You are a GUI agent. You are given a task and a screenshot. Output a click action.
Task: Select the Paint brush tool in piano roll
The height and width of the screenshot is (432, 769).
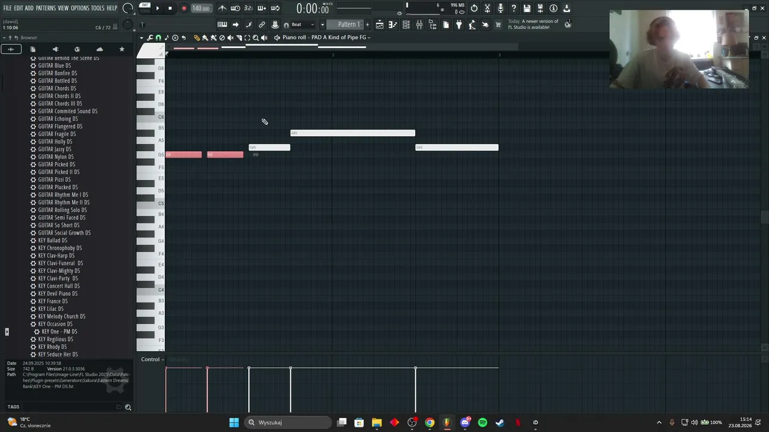(x=205, y=38)
